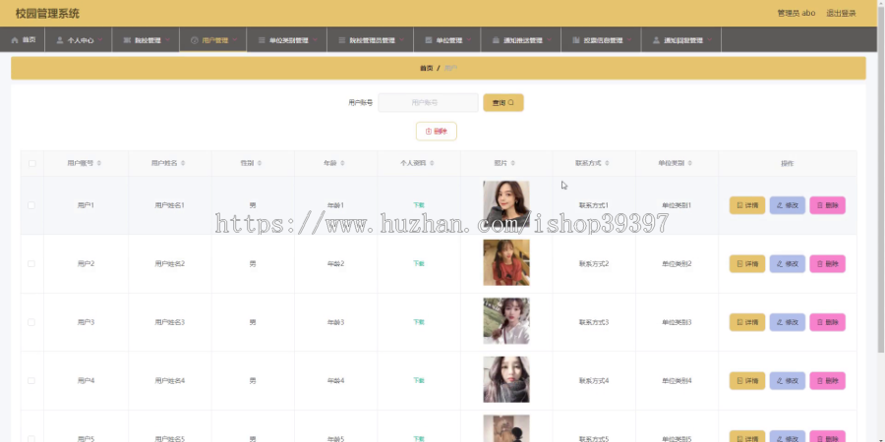The image size is (885, 442).
Task: Open the 投票信息管理 menu label
Action: 603,40
